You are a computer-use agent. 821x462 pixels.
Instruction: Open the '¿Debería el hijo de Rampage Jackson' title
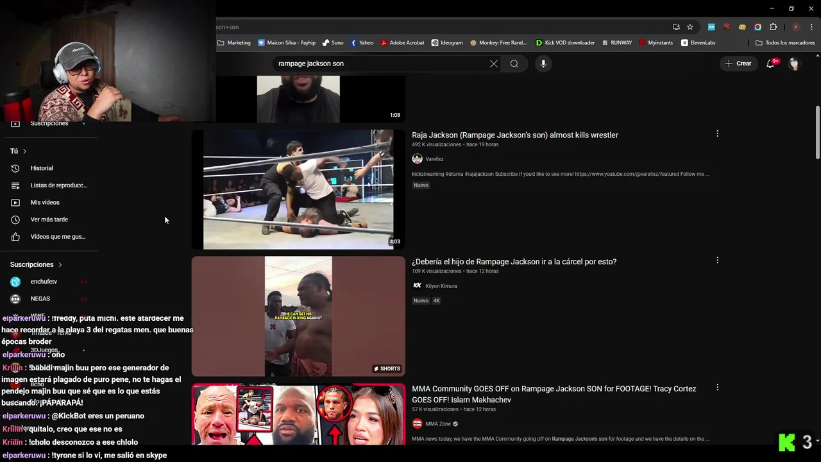(514, 262)
